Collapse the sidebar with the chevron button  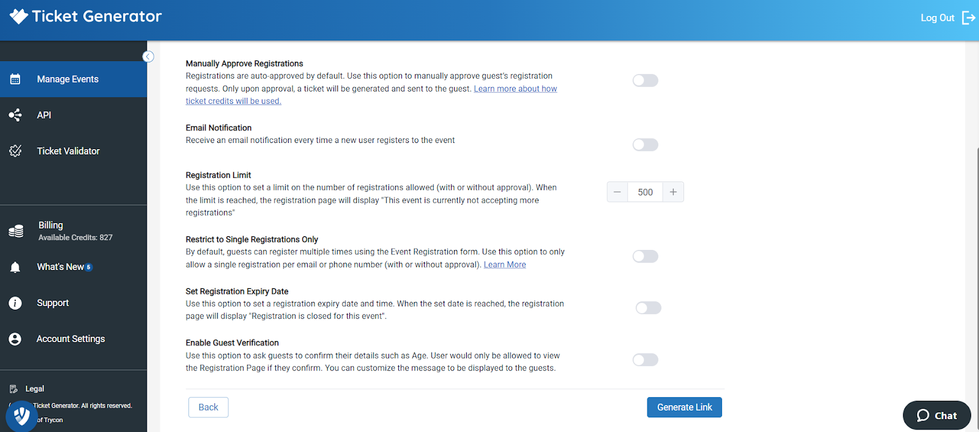coord(148,57)
